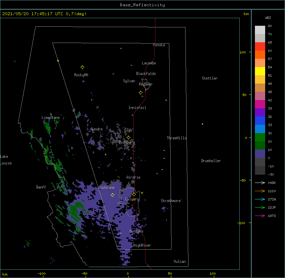
Task: Click the Limestone label
Action: click(51, 118)
